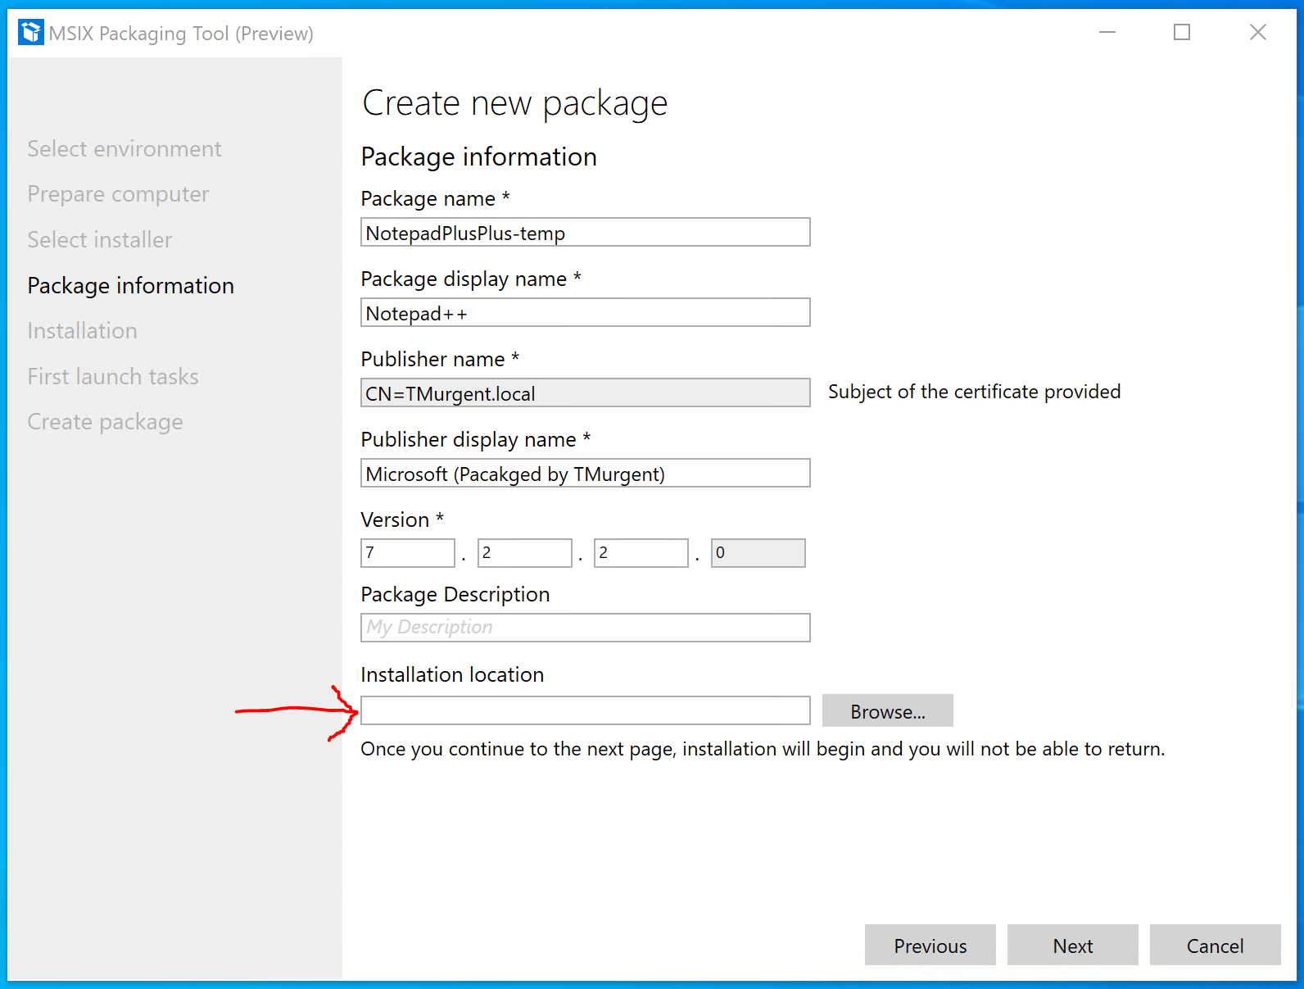Click the major version field showing 7
The width and height of the screenshot is (1304, 989).
click(408, 553)
